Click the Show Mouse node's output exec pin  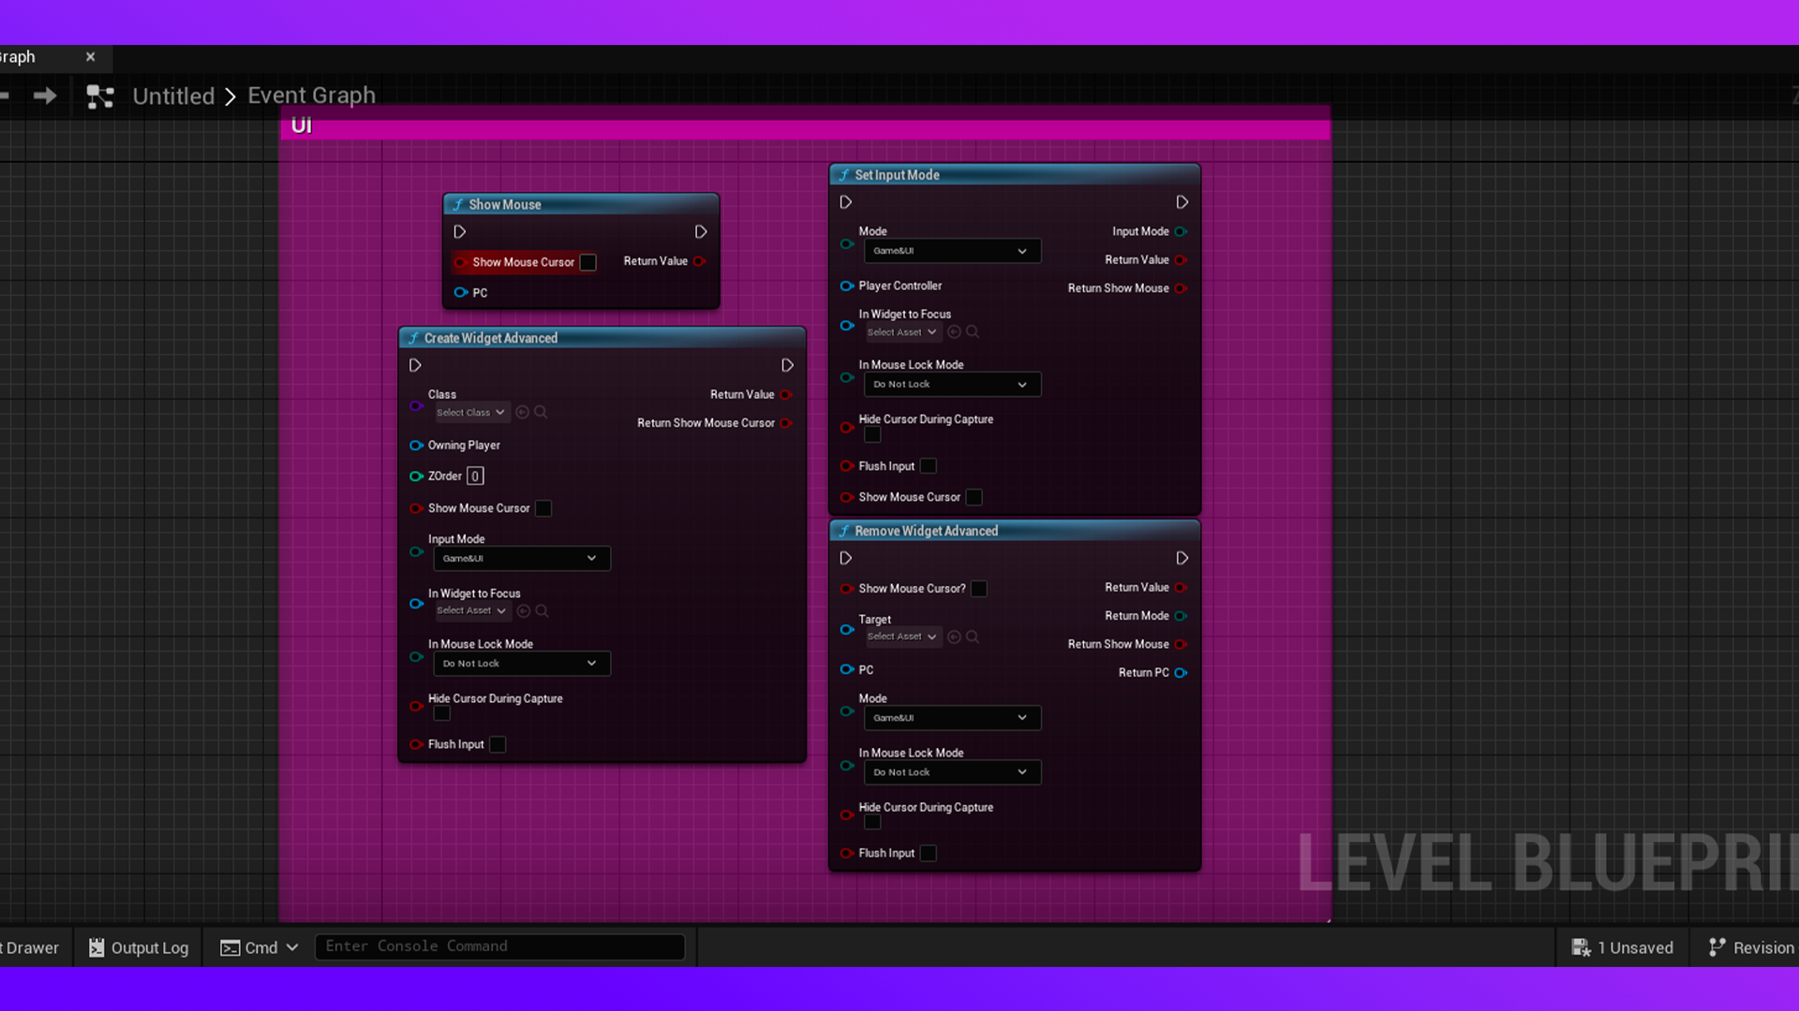tap(701, 232)
